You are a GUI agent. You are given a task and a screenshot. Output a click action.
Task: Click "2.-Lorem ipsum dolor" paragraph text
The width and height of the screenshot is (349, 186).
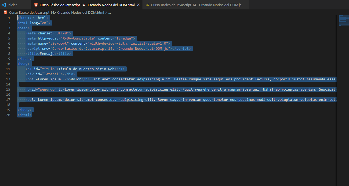(x=79, y=89)
